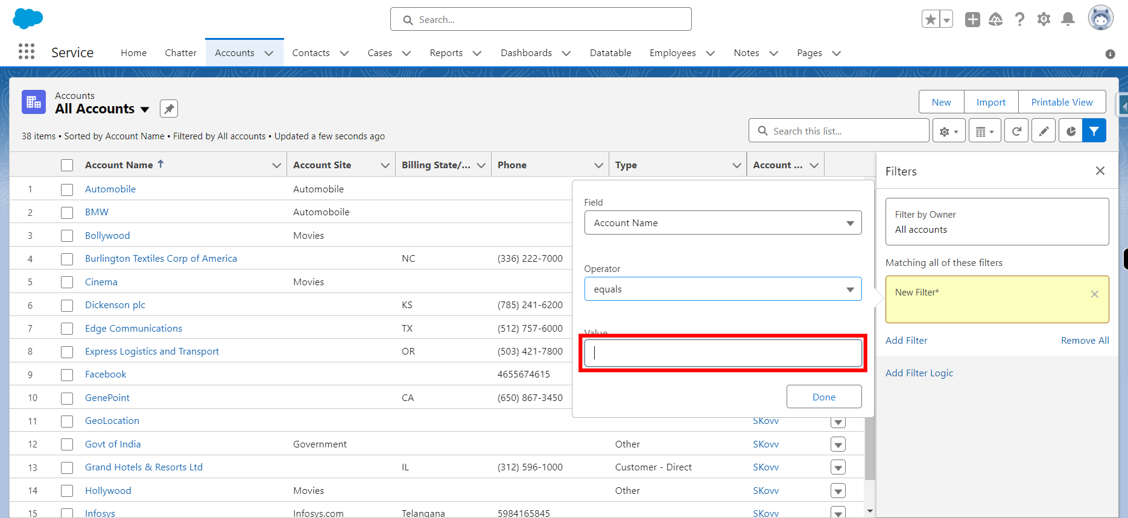Click the filter Value input field
1128x518 pixels.
[x=723, y=353]
